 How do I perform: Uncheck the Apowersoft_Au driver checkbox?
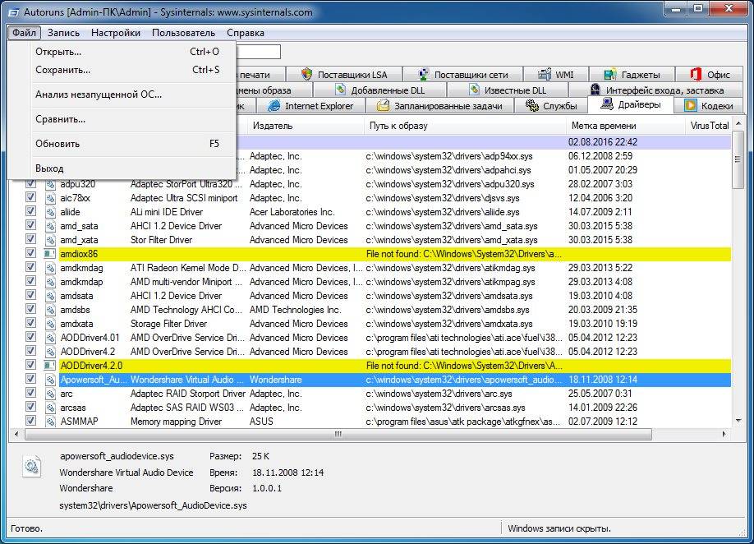pyautogui.click(x=30, y=379)
